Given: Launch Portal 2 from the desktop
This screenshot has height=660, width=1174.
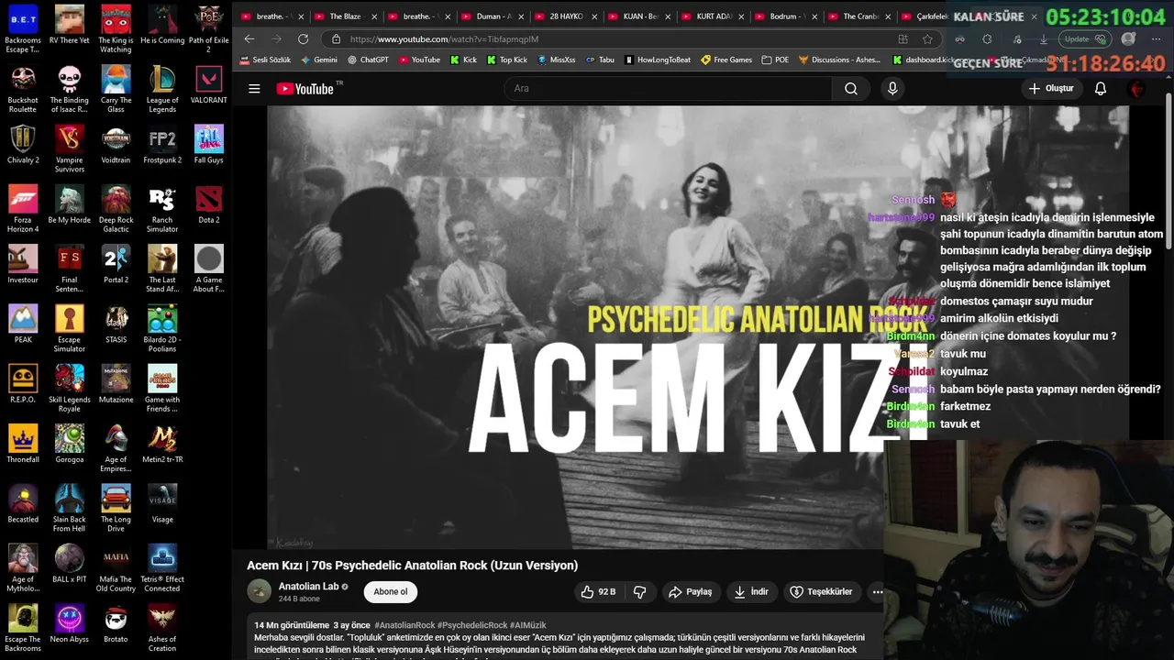Looking at the screenshot, I should [116, 265].
